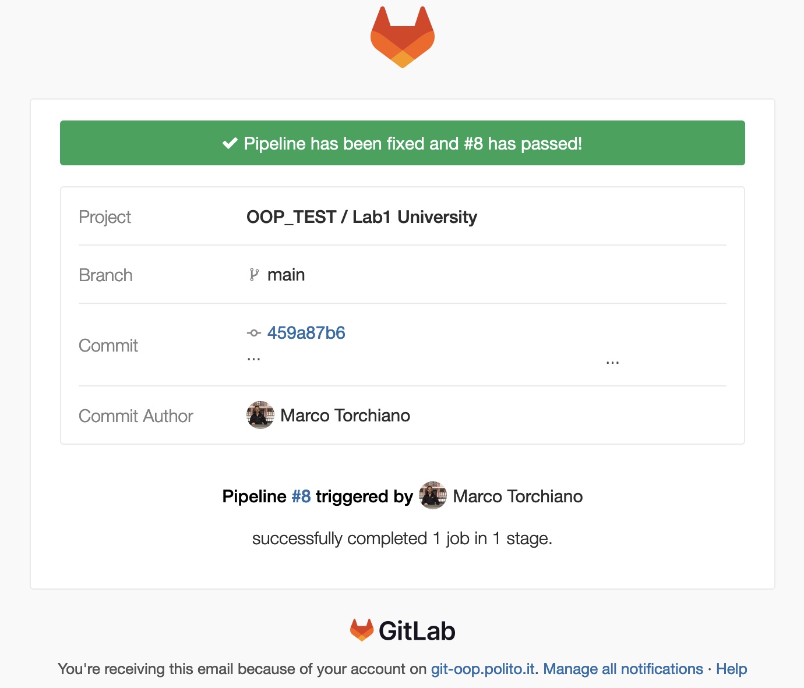Click the avatar next to "triggered by"
Image resolution: width=804 pixels, height=688 pixels.
[433, 496]
